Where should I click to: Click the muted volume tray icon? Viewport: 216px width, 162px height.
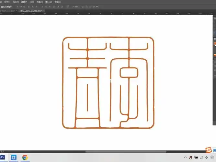(207, 157)
